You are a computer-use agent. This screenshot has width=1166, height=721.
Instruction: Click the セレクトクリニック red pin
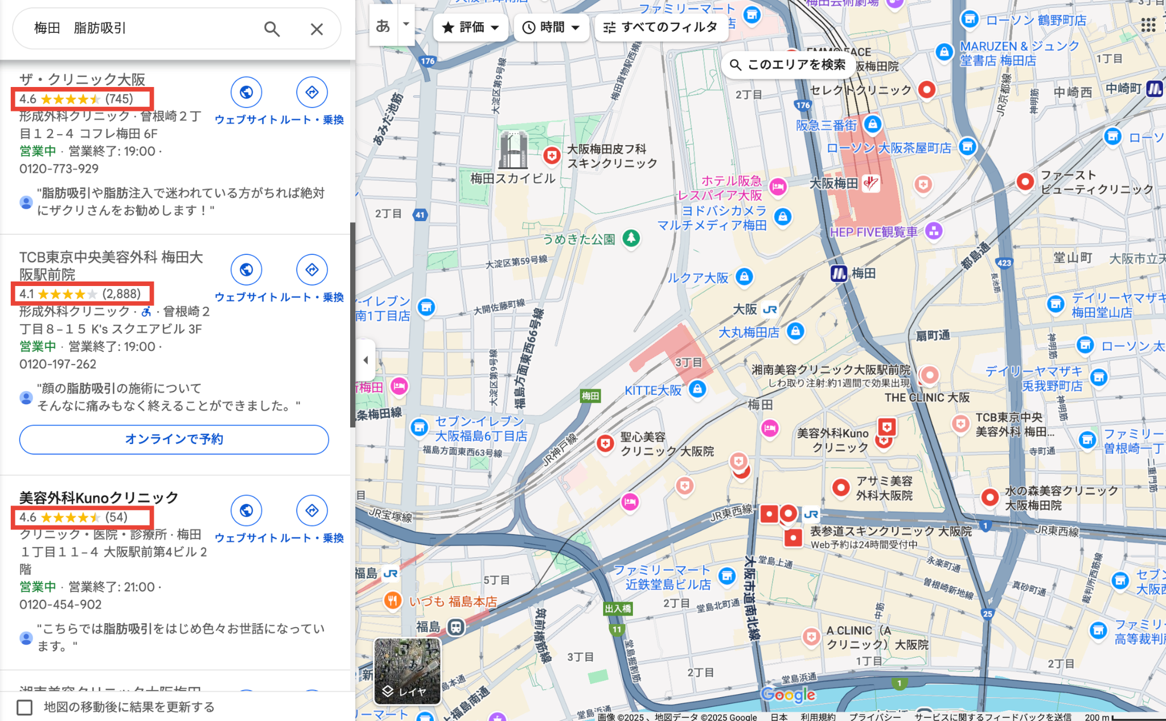927,90
